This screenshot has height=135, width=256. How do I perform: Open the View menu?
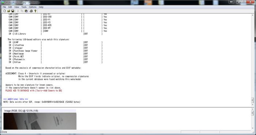pyautogui.click(x=17, y=7)
